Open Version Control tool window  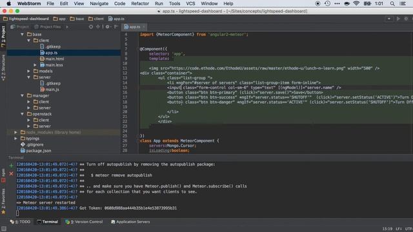pyautogui.click(x=84, y=222)
